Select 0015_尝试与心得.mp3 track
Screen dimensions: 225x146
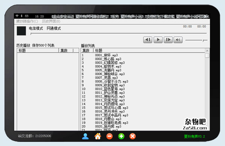coord(112,108)
